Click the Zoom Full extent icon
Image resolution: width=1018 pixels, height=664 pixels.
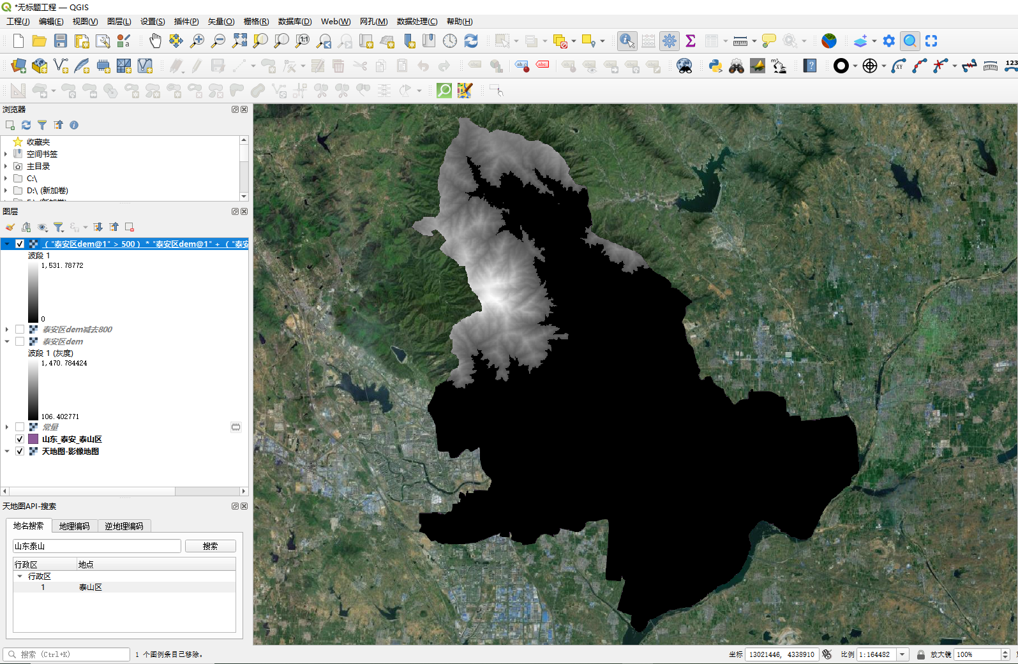click(x=239, y=41)
